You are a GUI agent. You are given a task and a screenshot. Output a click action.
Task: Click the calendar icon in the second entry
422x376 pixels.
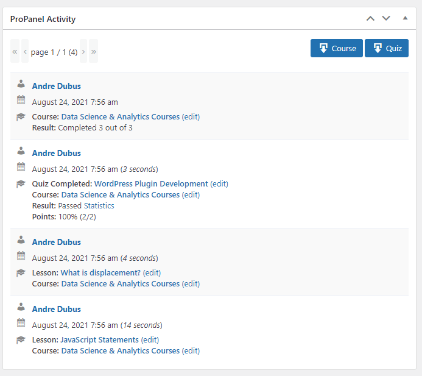[x=21, y=167]
